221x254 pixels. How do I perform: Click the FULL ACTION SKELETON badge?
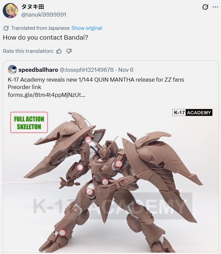point(29,123)
